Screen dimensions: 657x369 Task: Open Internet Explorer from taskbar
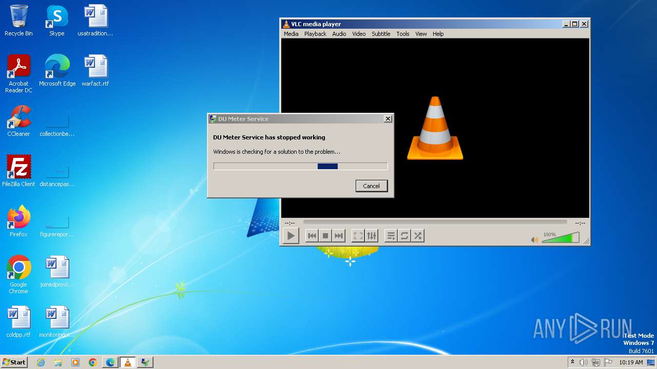41,362
